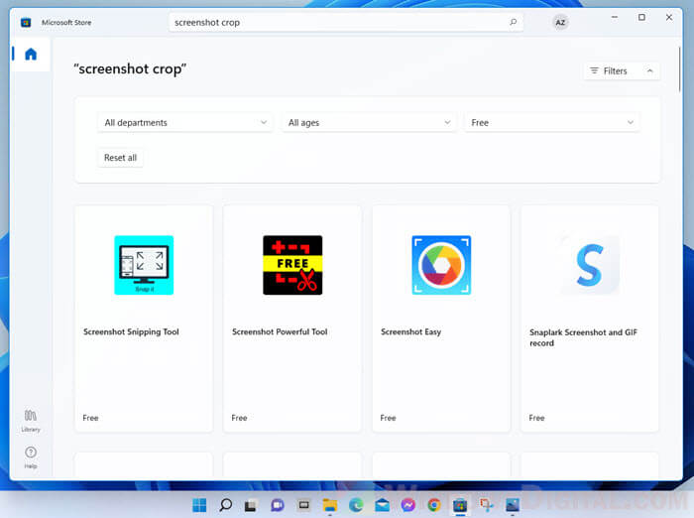694x518 pixels.
Task: Open the Snaplark app icon
Action: pos(590,265)
